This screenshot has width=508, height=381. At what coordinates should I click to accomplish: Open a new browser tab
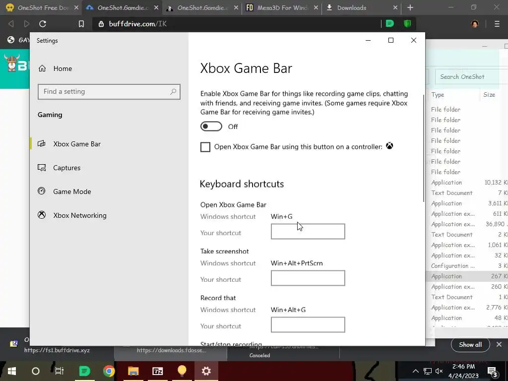tap(410, 7)
